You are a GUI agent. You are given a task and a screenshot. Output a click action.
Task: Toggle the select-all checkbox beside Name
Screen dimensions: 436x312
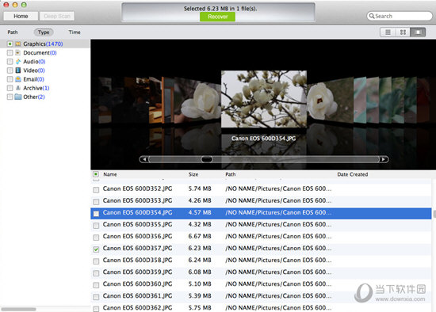(96, 174)
